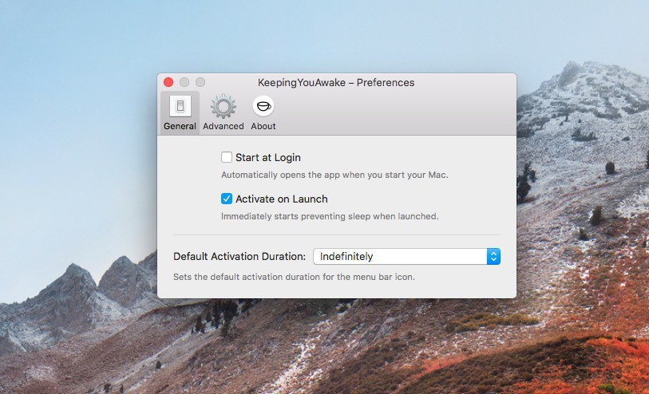Click the 'Default Activation Duration:' label

pos(239,256)
